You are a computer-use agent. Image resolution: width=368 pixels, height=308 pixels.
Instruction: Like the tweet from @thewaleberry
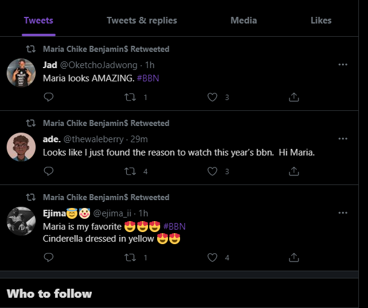click(212, 171)
